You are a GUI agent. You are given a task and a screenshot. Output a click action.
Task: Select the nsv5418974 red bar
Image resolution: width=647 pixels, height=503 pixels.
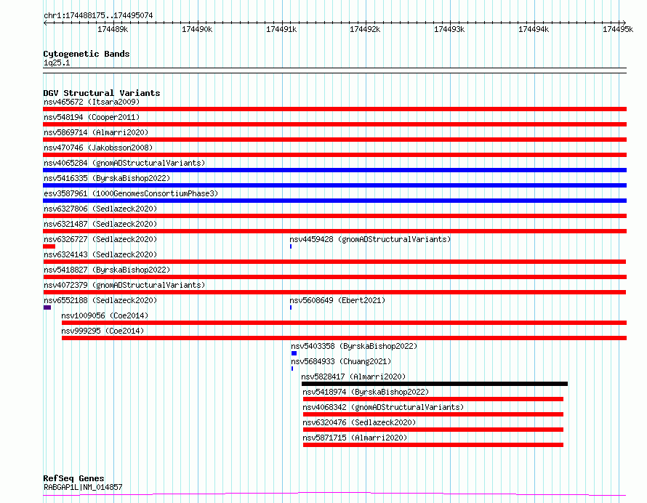433,399
